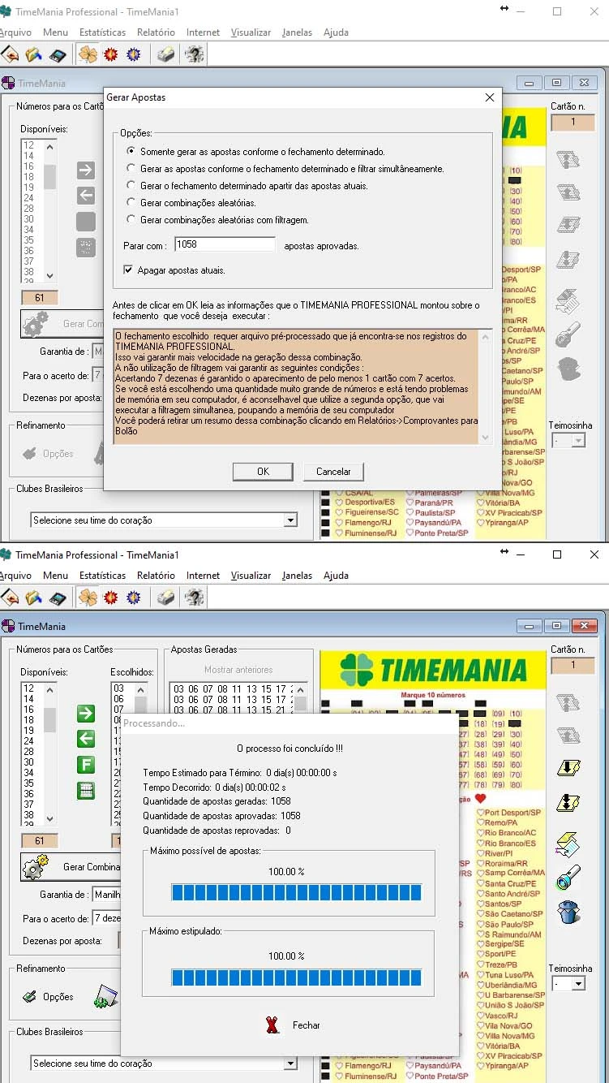Select 'Gerar combinações aleatórias com filtragem' option
609x1083 pixels.
(x=132, y=220)
